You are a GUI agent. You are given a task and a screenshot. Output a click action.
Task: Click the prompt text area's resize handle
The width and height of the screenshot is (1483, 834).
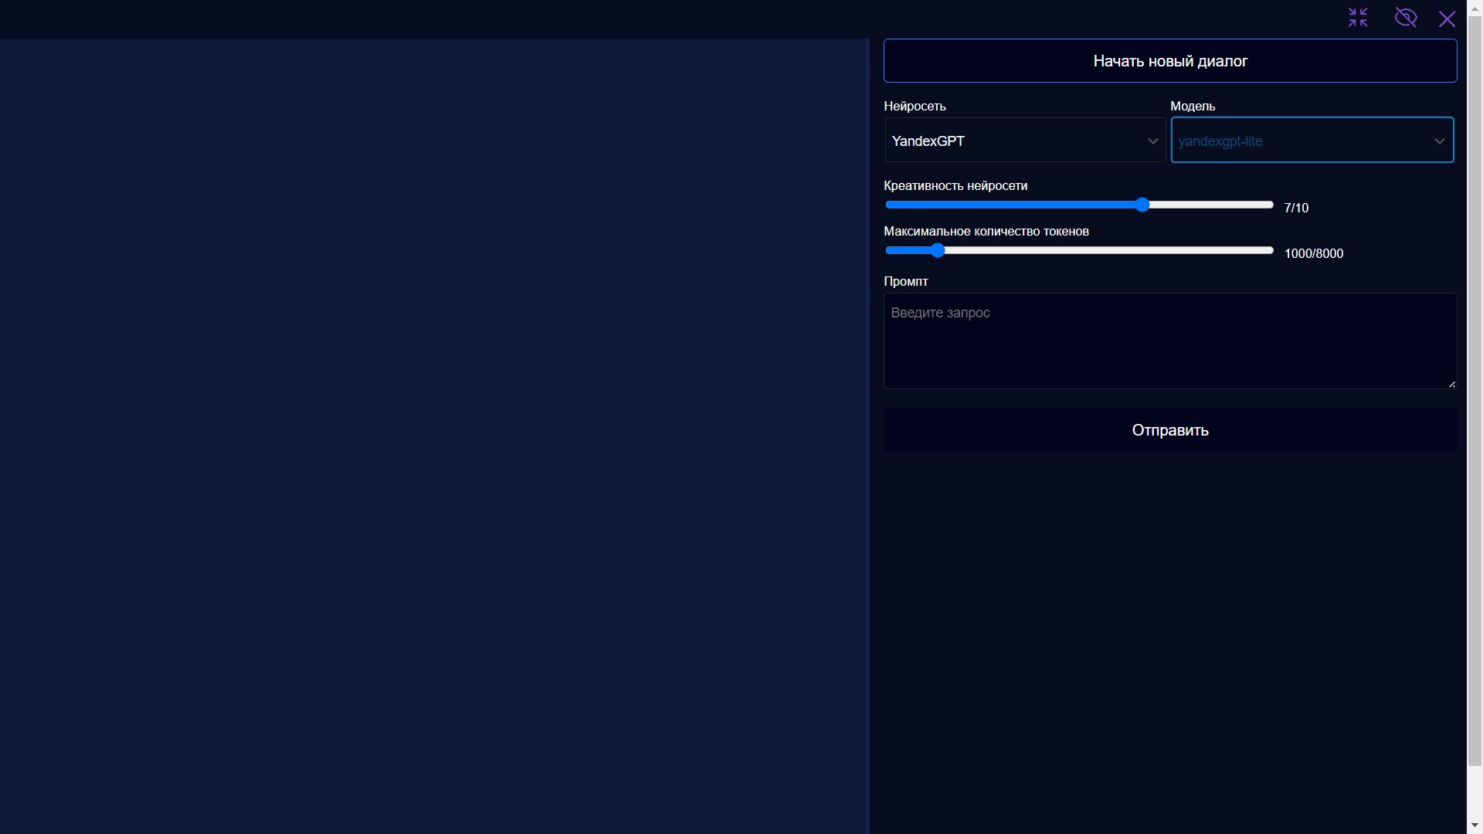coord(1451,384)
